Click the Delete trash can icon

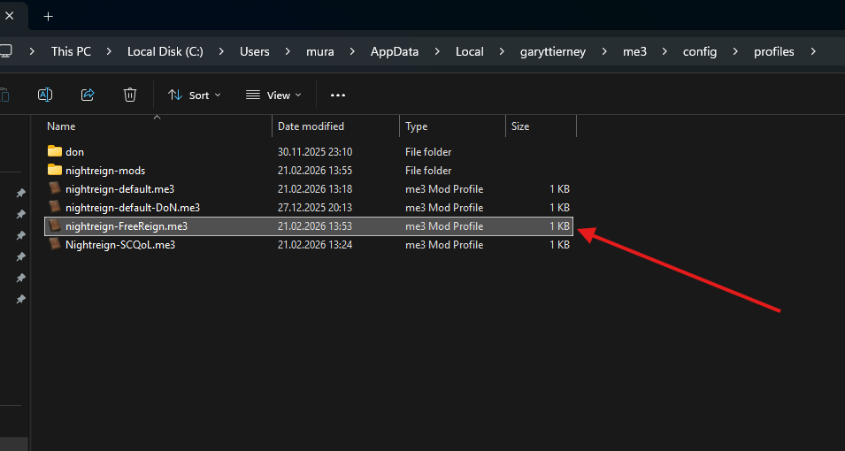point(130,95)
